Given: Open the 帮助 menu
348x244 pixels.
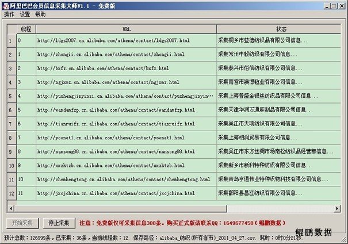Looking at the screenshot, I should (40, 14).
